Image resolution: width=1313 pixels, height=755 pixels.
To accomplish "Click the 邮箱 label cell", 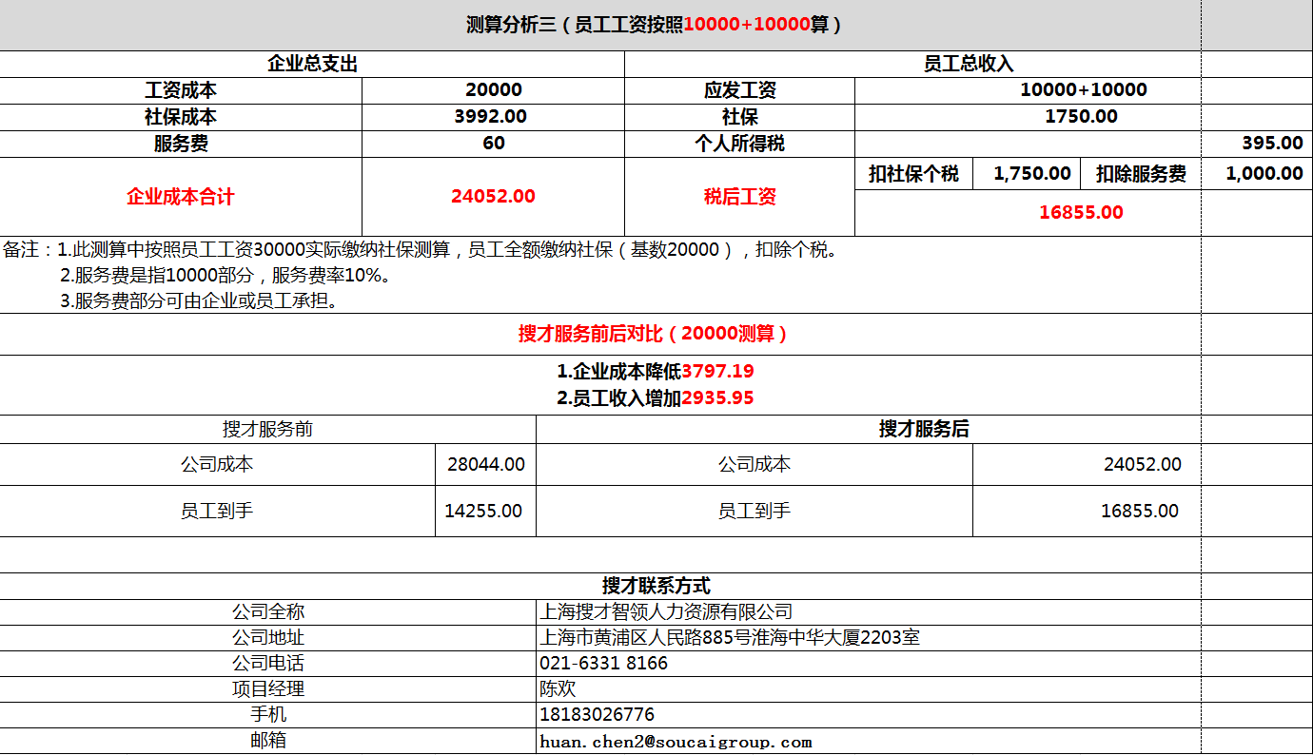I will 268,741.
